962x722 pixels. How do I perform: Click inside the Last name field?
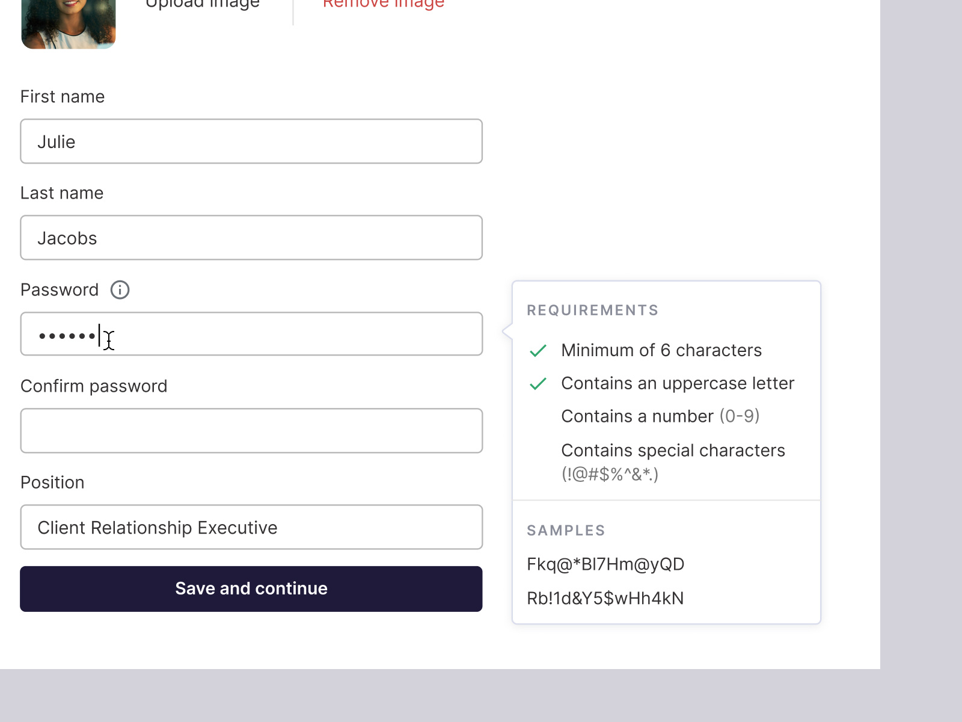click(x=251, y=238)
